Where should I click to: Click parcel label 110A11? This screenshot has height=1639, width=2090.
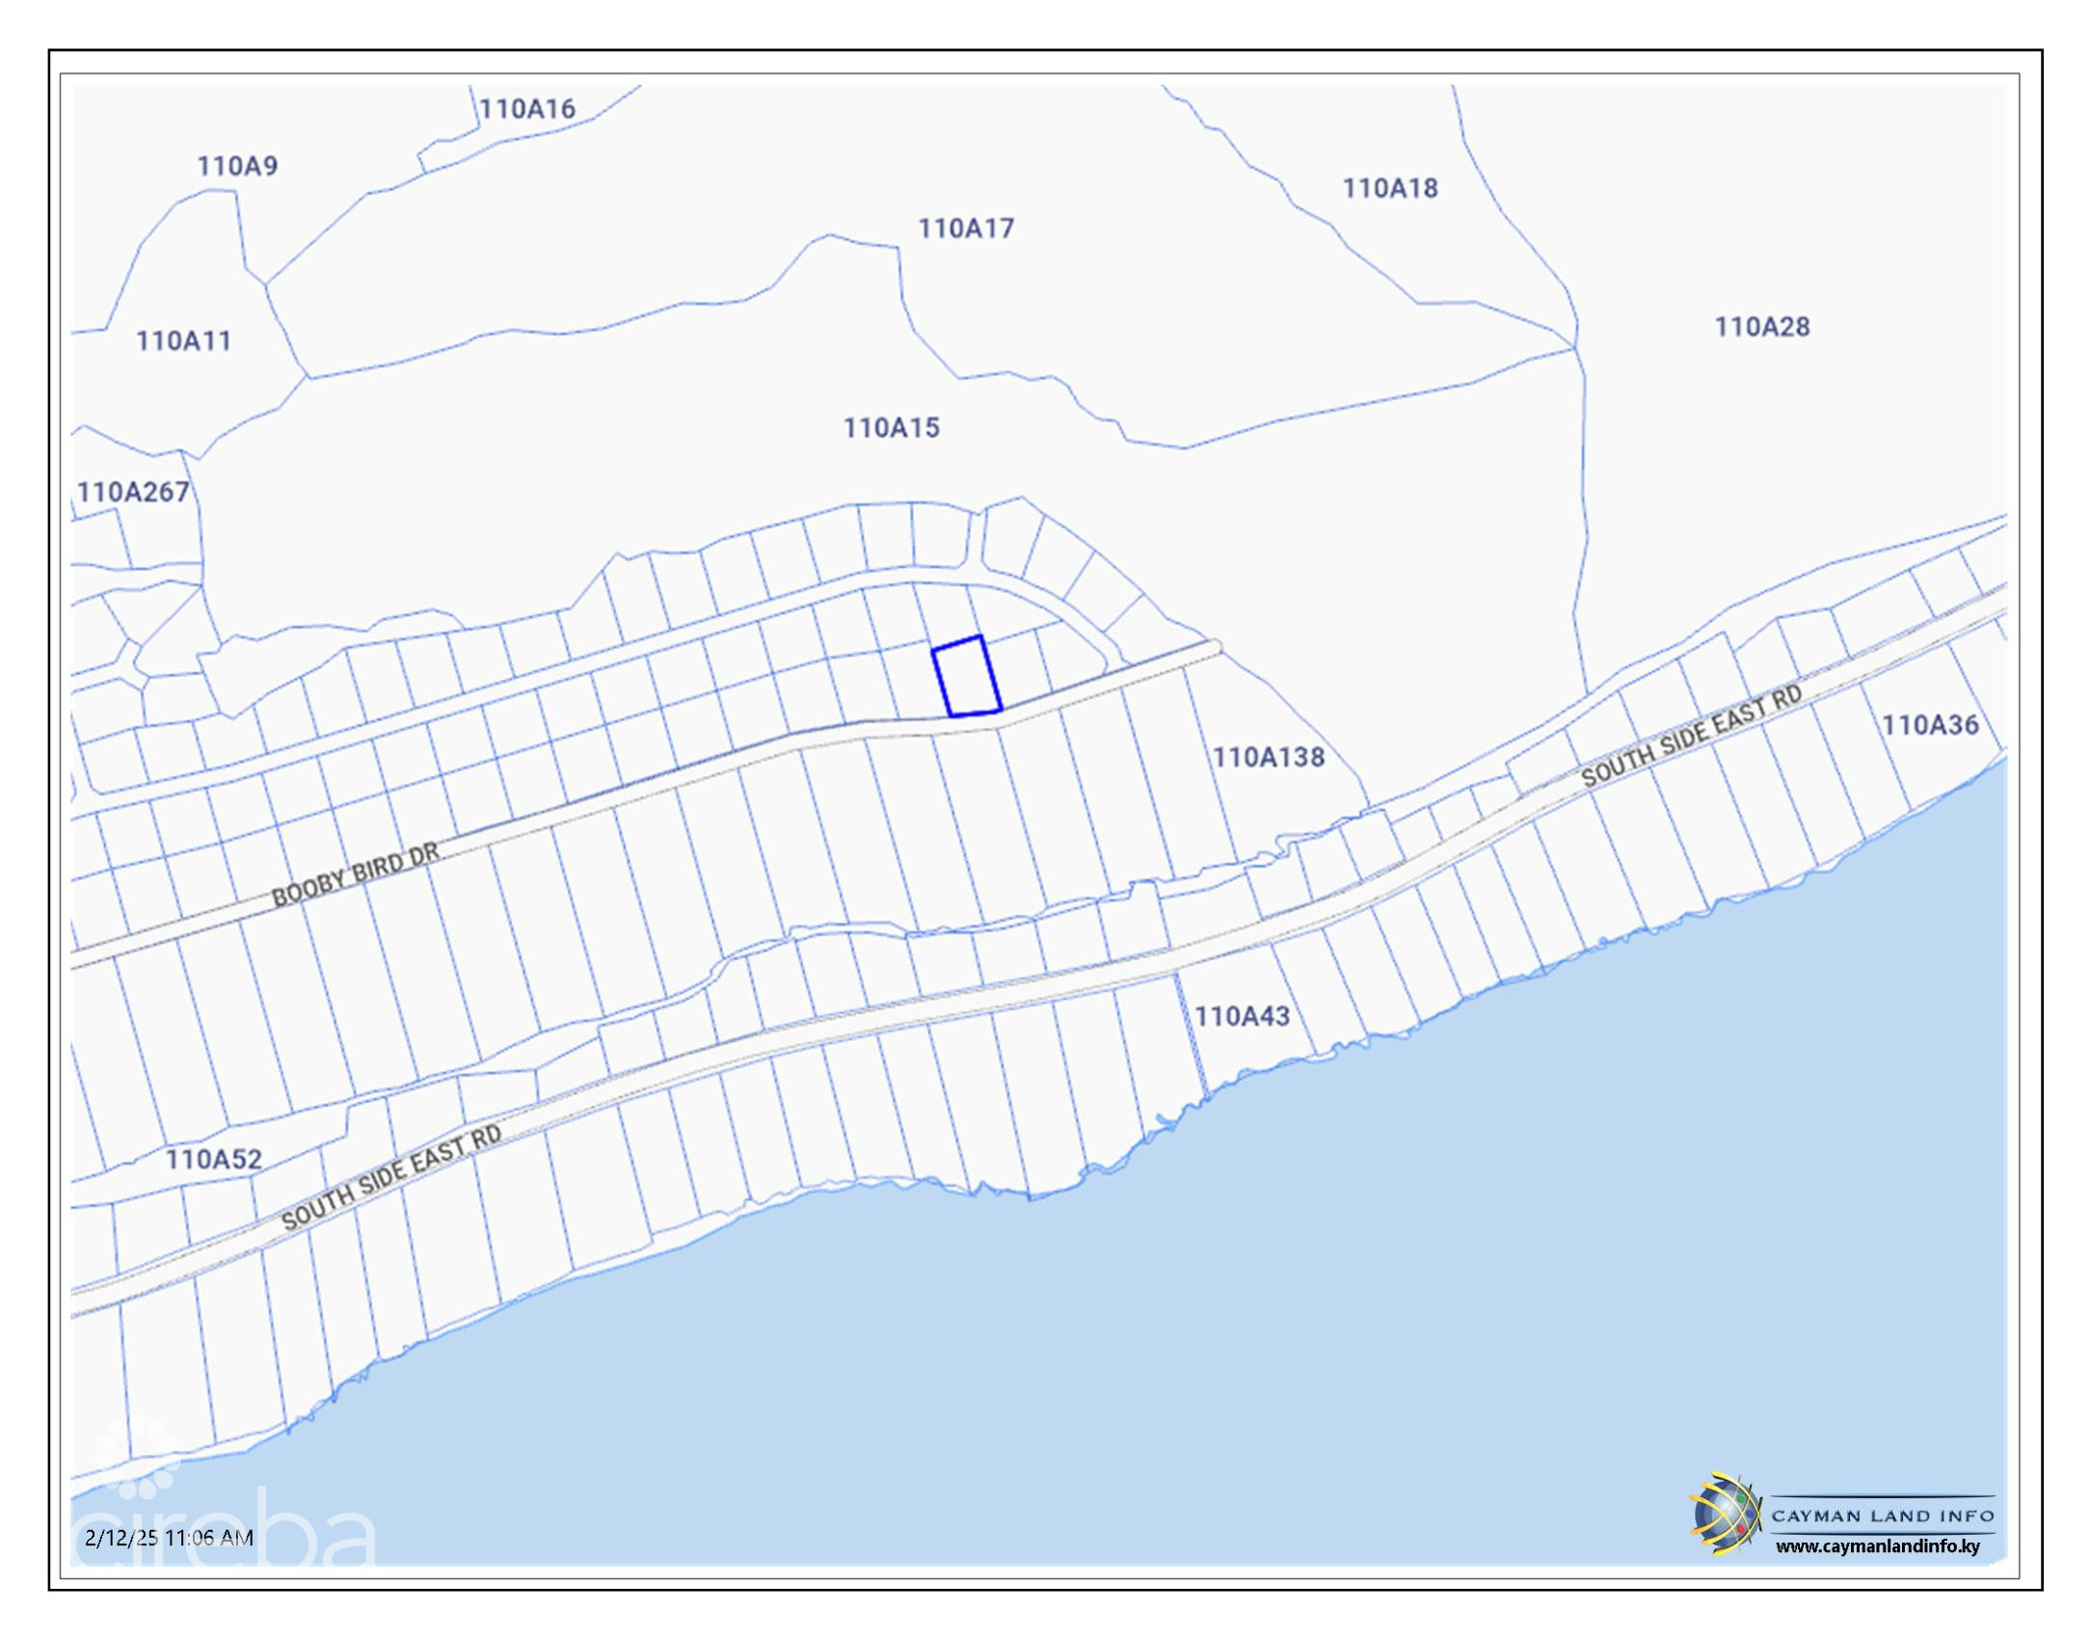pyautogui.click(x=183, y=340)
